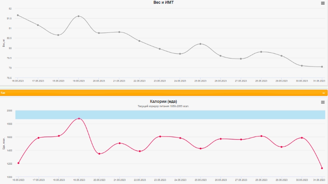Viewport: 328px width, 184px height.
Task: Select weight point on 28.08.2023
Action: coord(261,52)
